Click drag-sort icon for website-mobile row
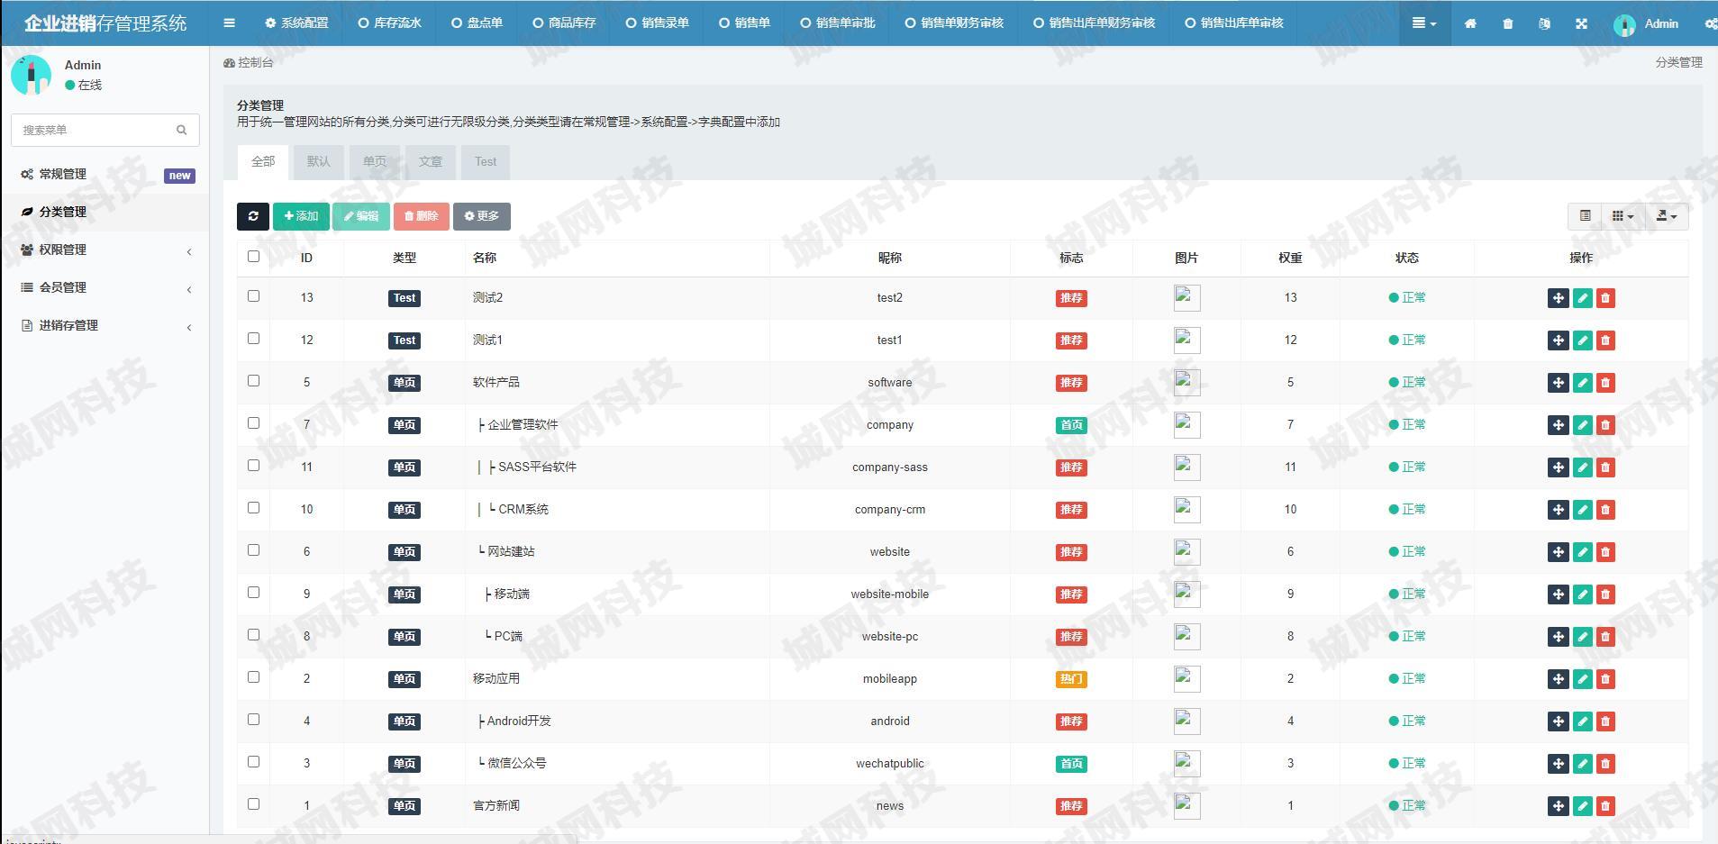 click(1558, 594)
